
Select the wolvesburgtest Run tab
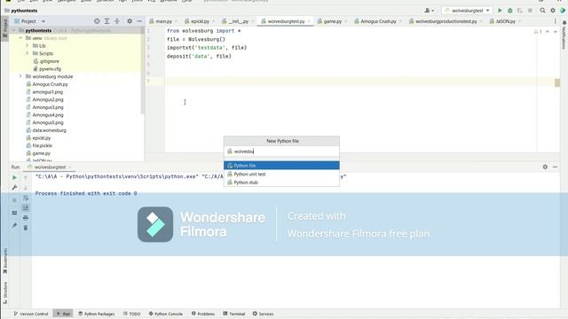click(50, 167)
